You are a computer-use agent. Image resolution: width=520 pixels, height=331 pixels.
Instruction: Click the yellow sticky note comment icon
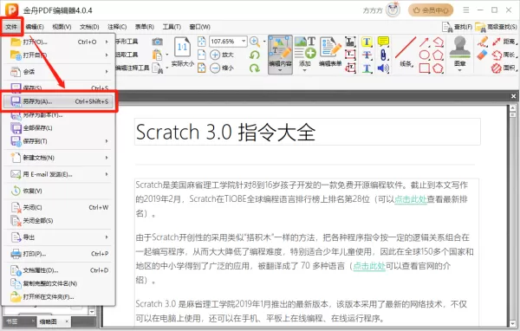[x=383, y=42]
